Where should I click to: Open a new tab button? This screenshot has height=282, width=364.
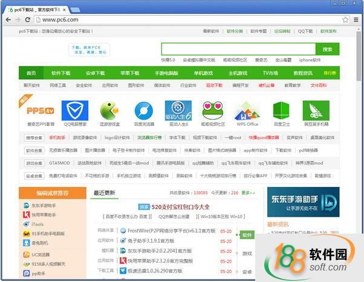tap(75, 10)
